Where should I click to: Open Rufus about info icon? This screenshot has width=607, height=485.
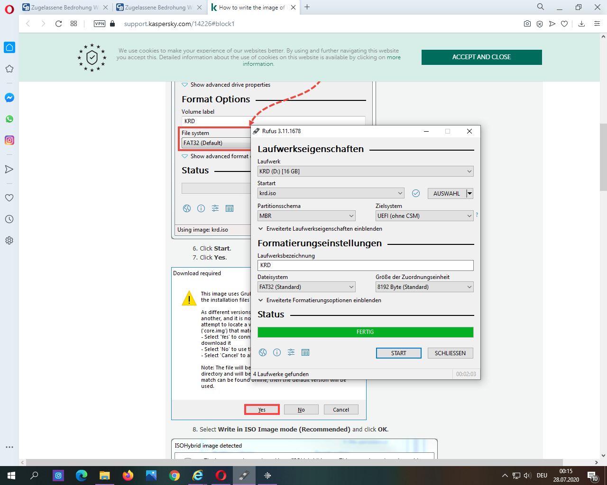pos(277,352)
